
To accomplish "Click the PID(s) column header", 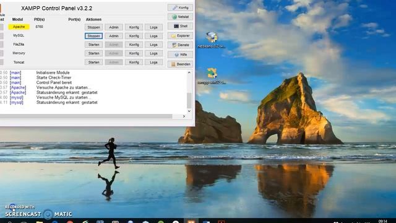I will tap(40, 19).
